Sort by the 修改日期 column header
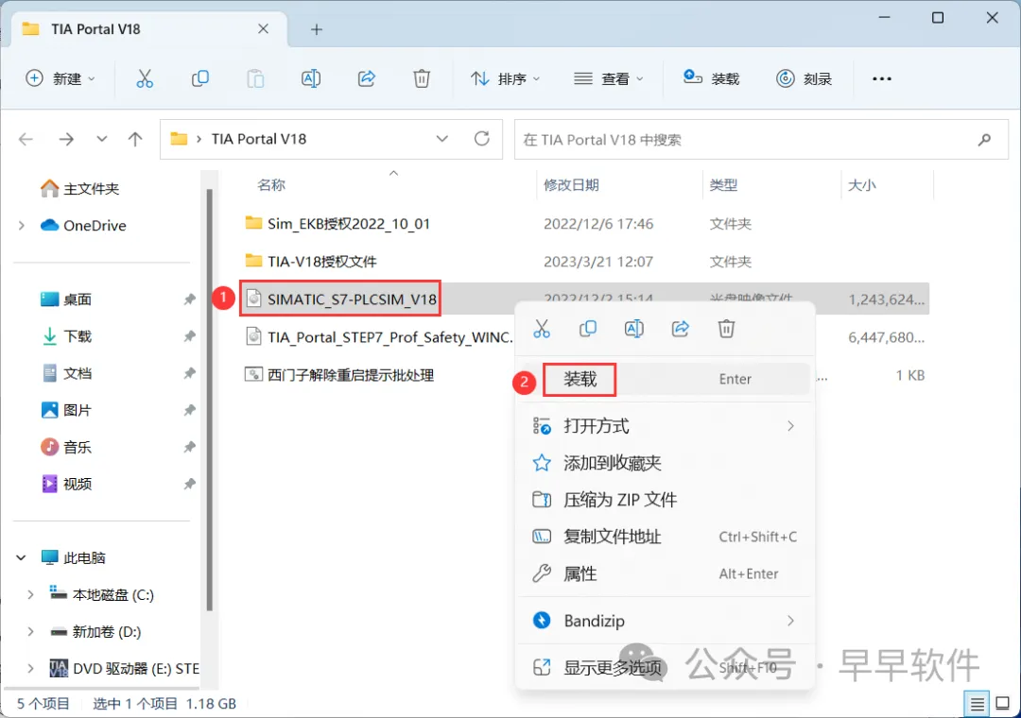Image resolution: width=1021 pixels, height=718 pixels. click(x=571, y=185)
